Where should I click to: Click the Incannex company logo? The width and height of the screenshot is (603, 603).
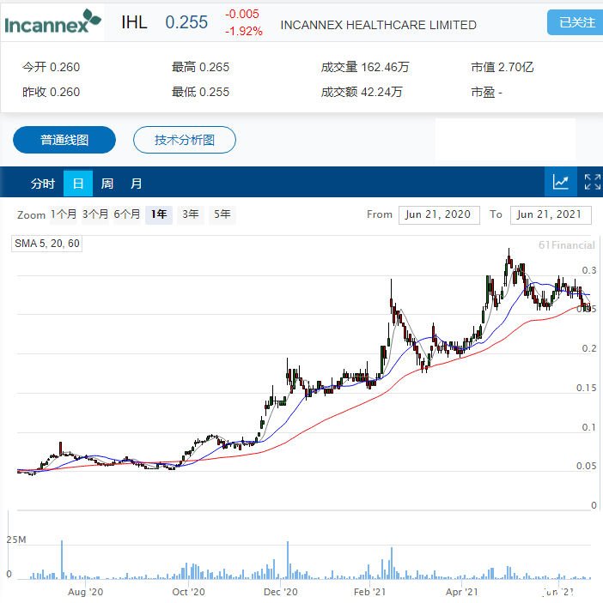point(52,22)
